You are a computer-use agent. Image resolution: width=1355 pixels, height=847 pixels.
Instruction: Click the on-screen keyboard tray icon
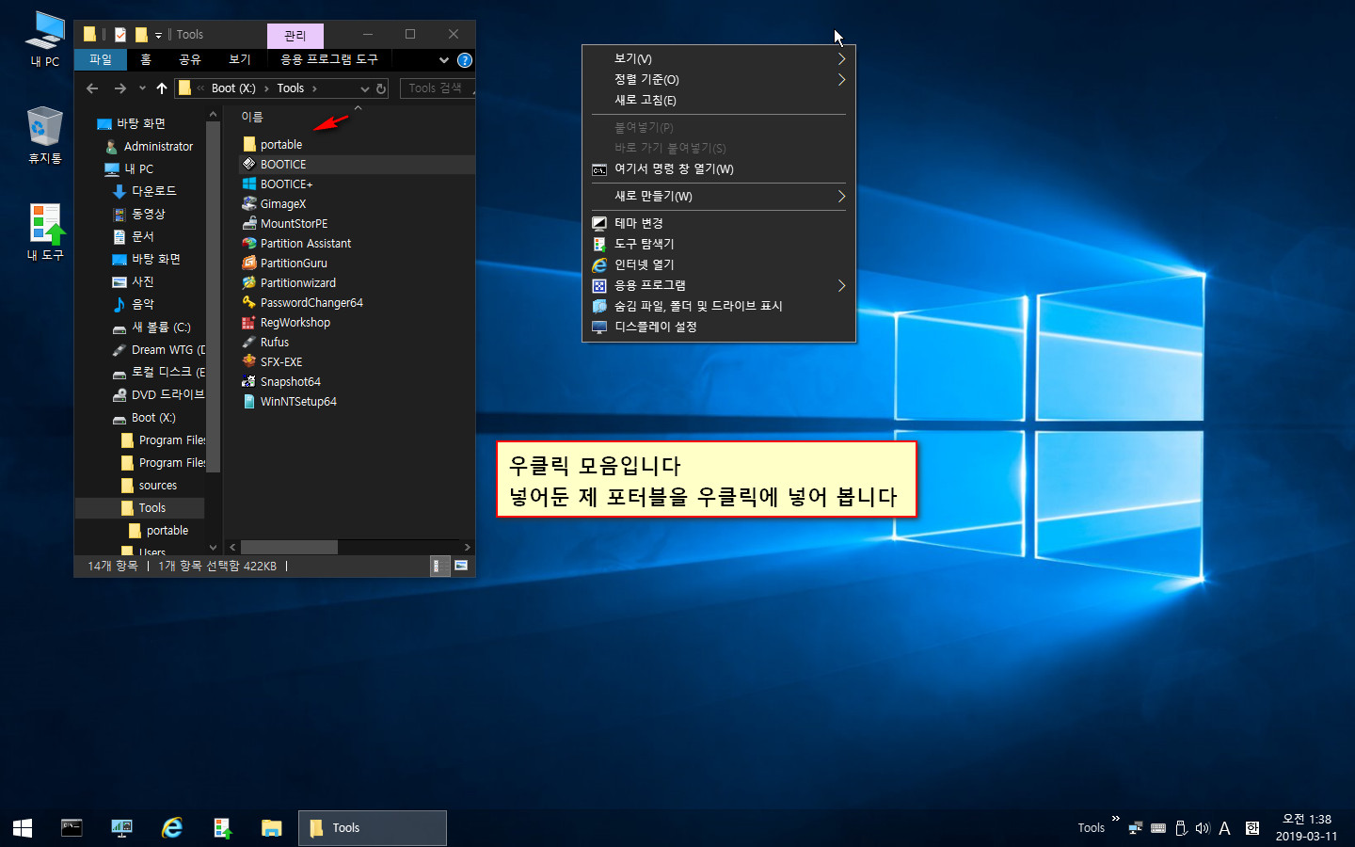click(1158, 828)
